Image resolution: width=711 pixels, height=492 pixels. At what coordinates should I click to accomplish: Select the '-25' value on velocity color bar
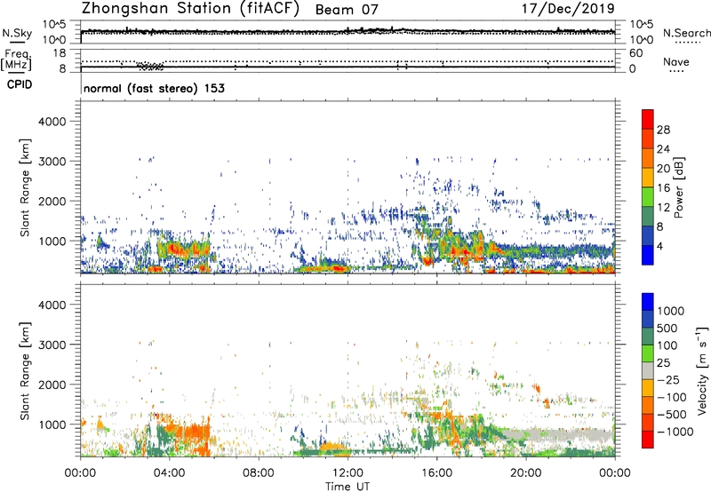[667, 380]
